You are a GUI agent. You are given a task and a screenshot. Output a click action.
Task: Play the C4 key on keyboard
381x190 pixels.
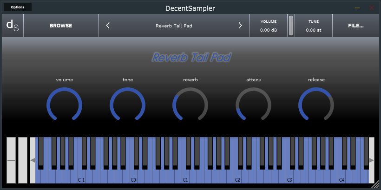pyautogui.click(x=342, y=177)
